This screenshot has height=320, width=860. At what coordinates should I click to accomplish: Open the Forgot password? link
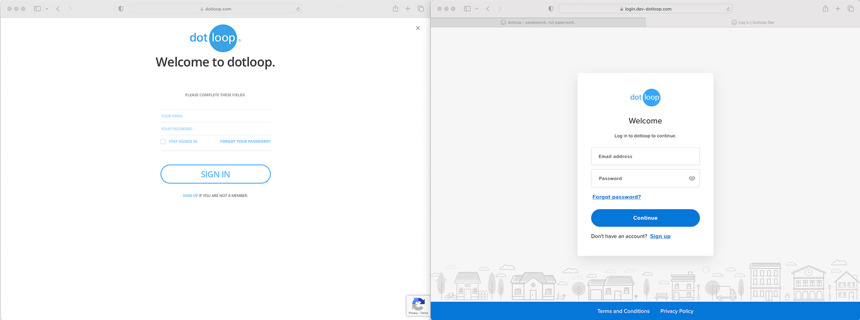617,197
